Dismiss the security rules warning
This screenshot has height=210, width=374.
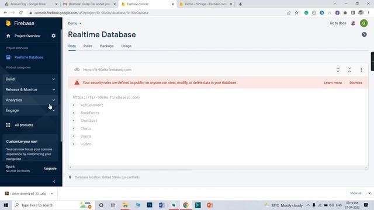click(x=356, y=83)
